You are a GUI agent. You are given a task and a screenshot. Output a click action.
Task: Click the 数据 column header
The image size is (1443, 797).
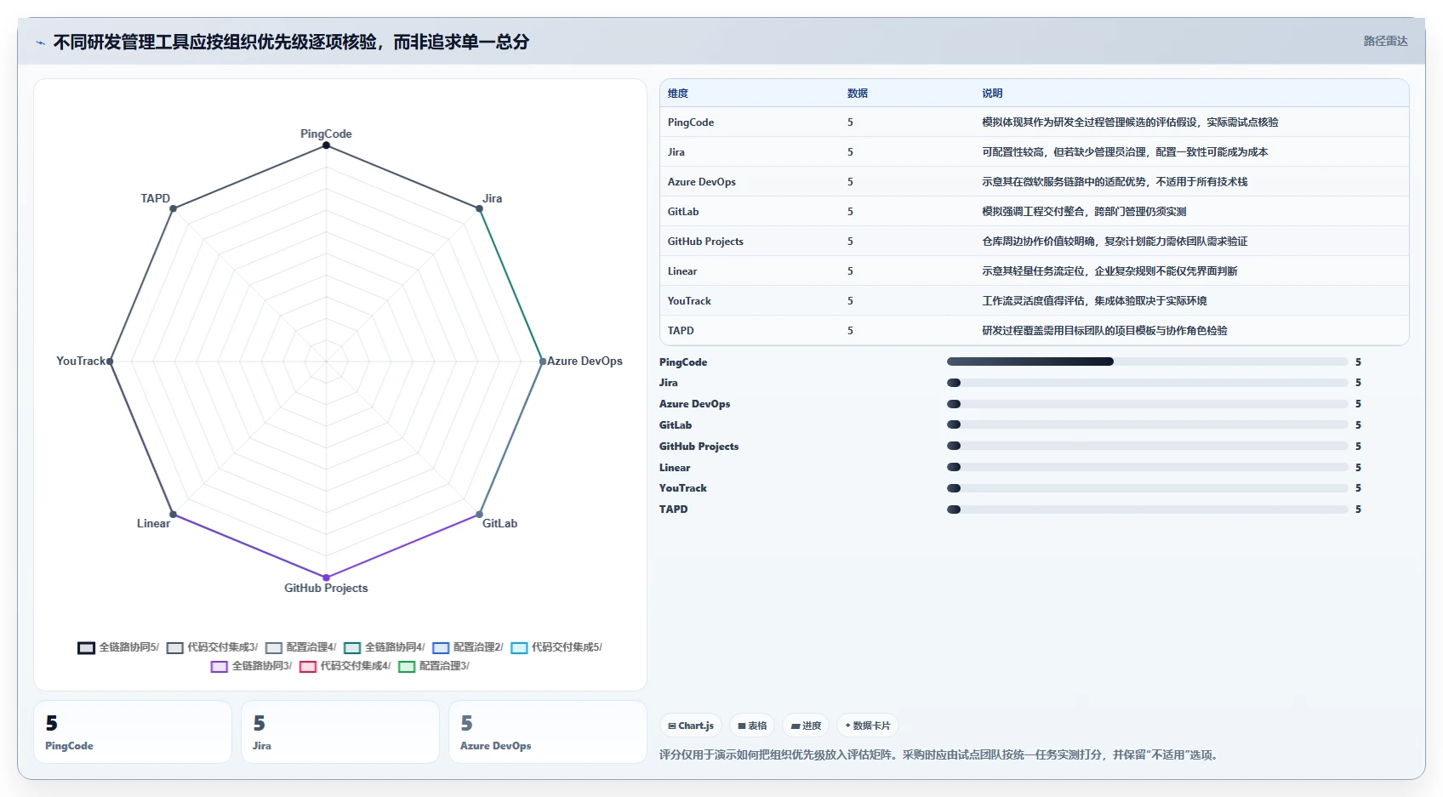[858, 94]
